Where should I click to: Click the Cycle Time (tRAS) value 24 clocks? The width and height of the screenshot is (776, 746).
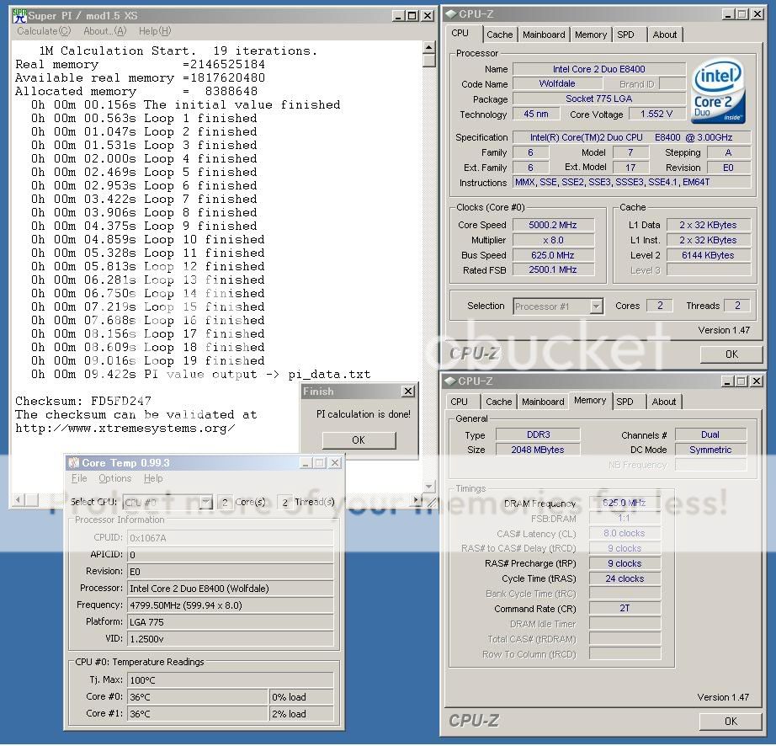coord(625,578)
